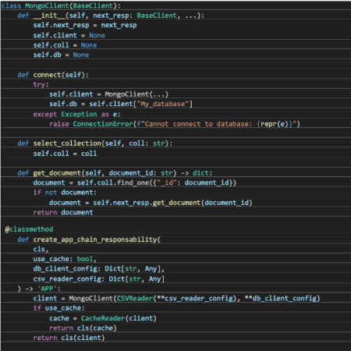Click the if not document line
This screenshot has width=351, height=351.
[65, 193]
